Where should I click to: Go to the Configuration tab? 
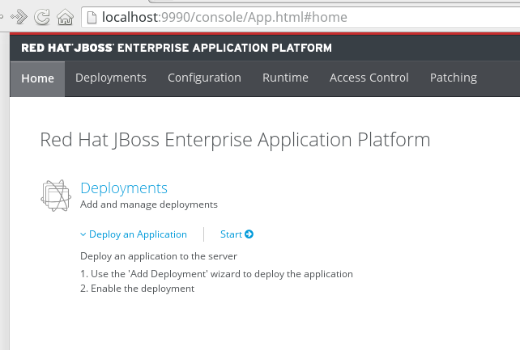coord(204,78)
